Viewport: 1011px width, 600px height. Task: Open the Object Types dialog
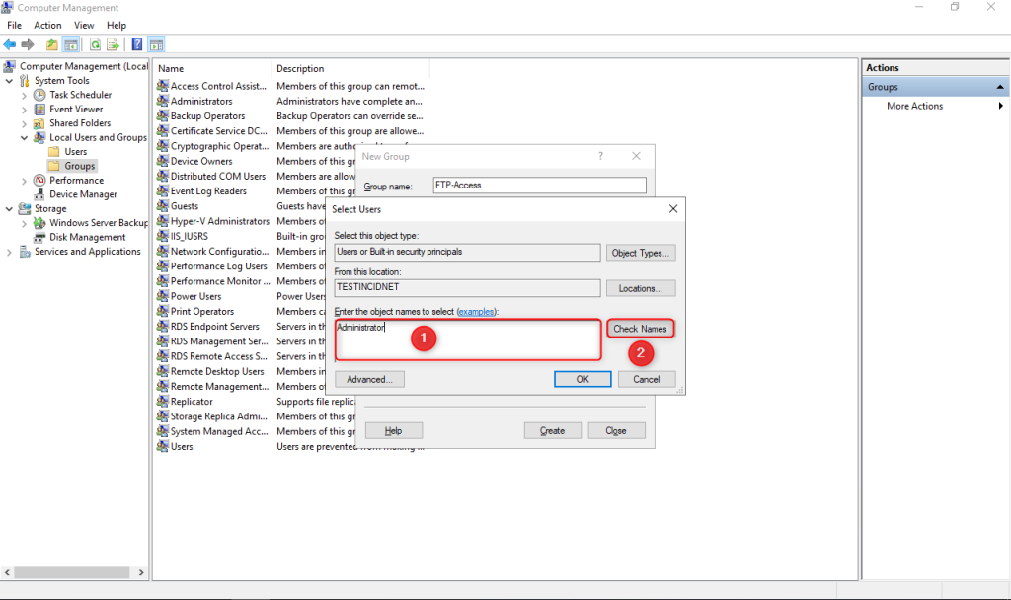(641, 253)
